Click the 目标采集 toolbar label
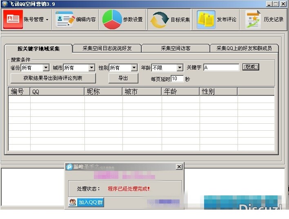The width and height of the screenshot is (289, 219). click(x=180, y=20)
